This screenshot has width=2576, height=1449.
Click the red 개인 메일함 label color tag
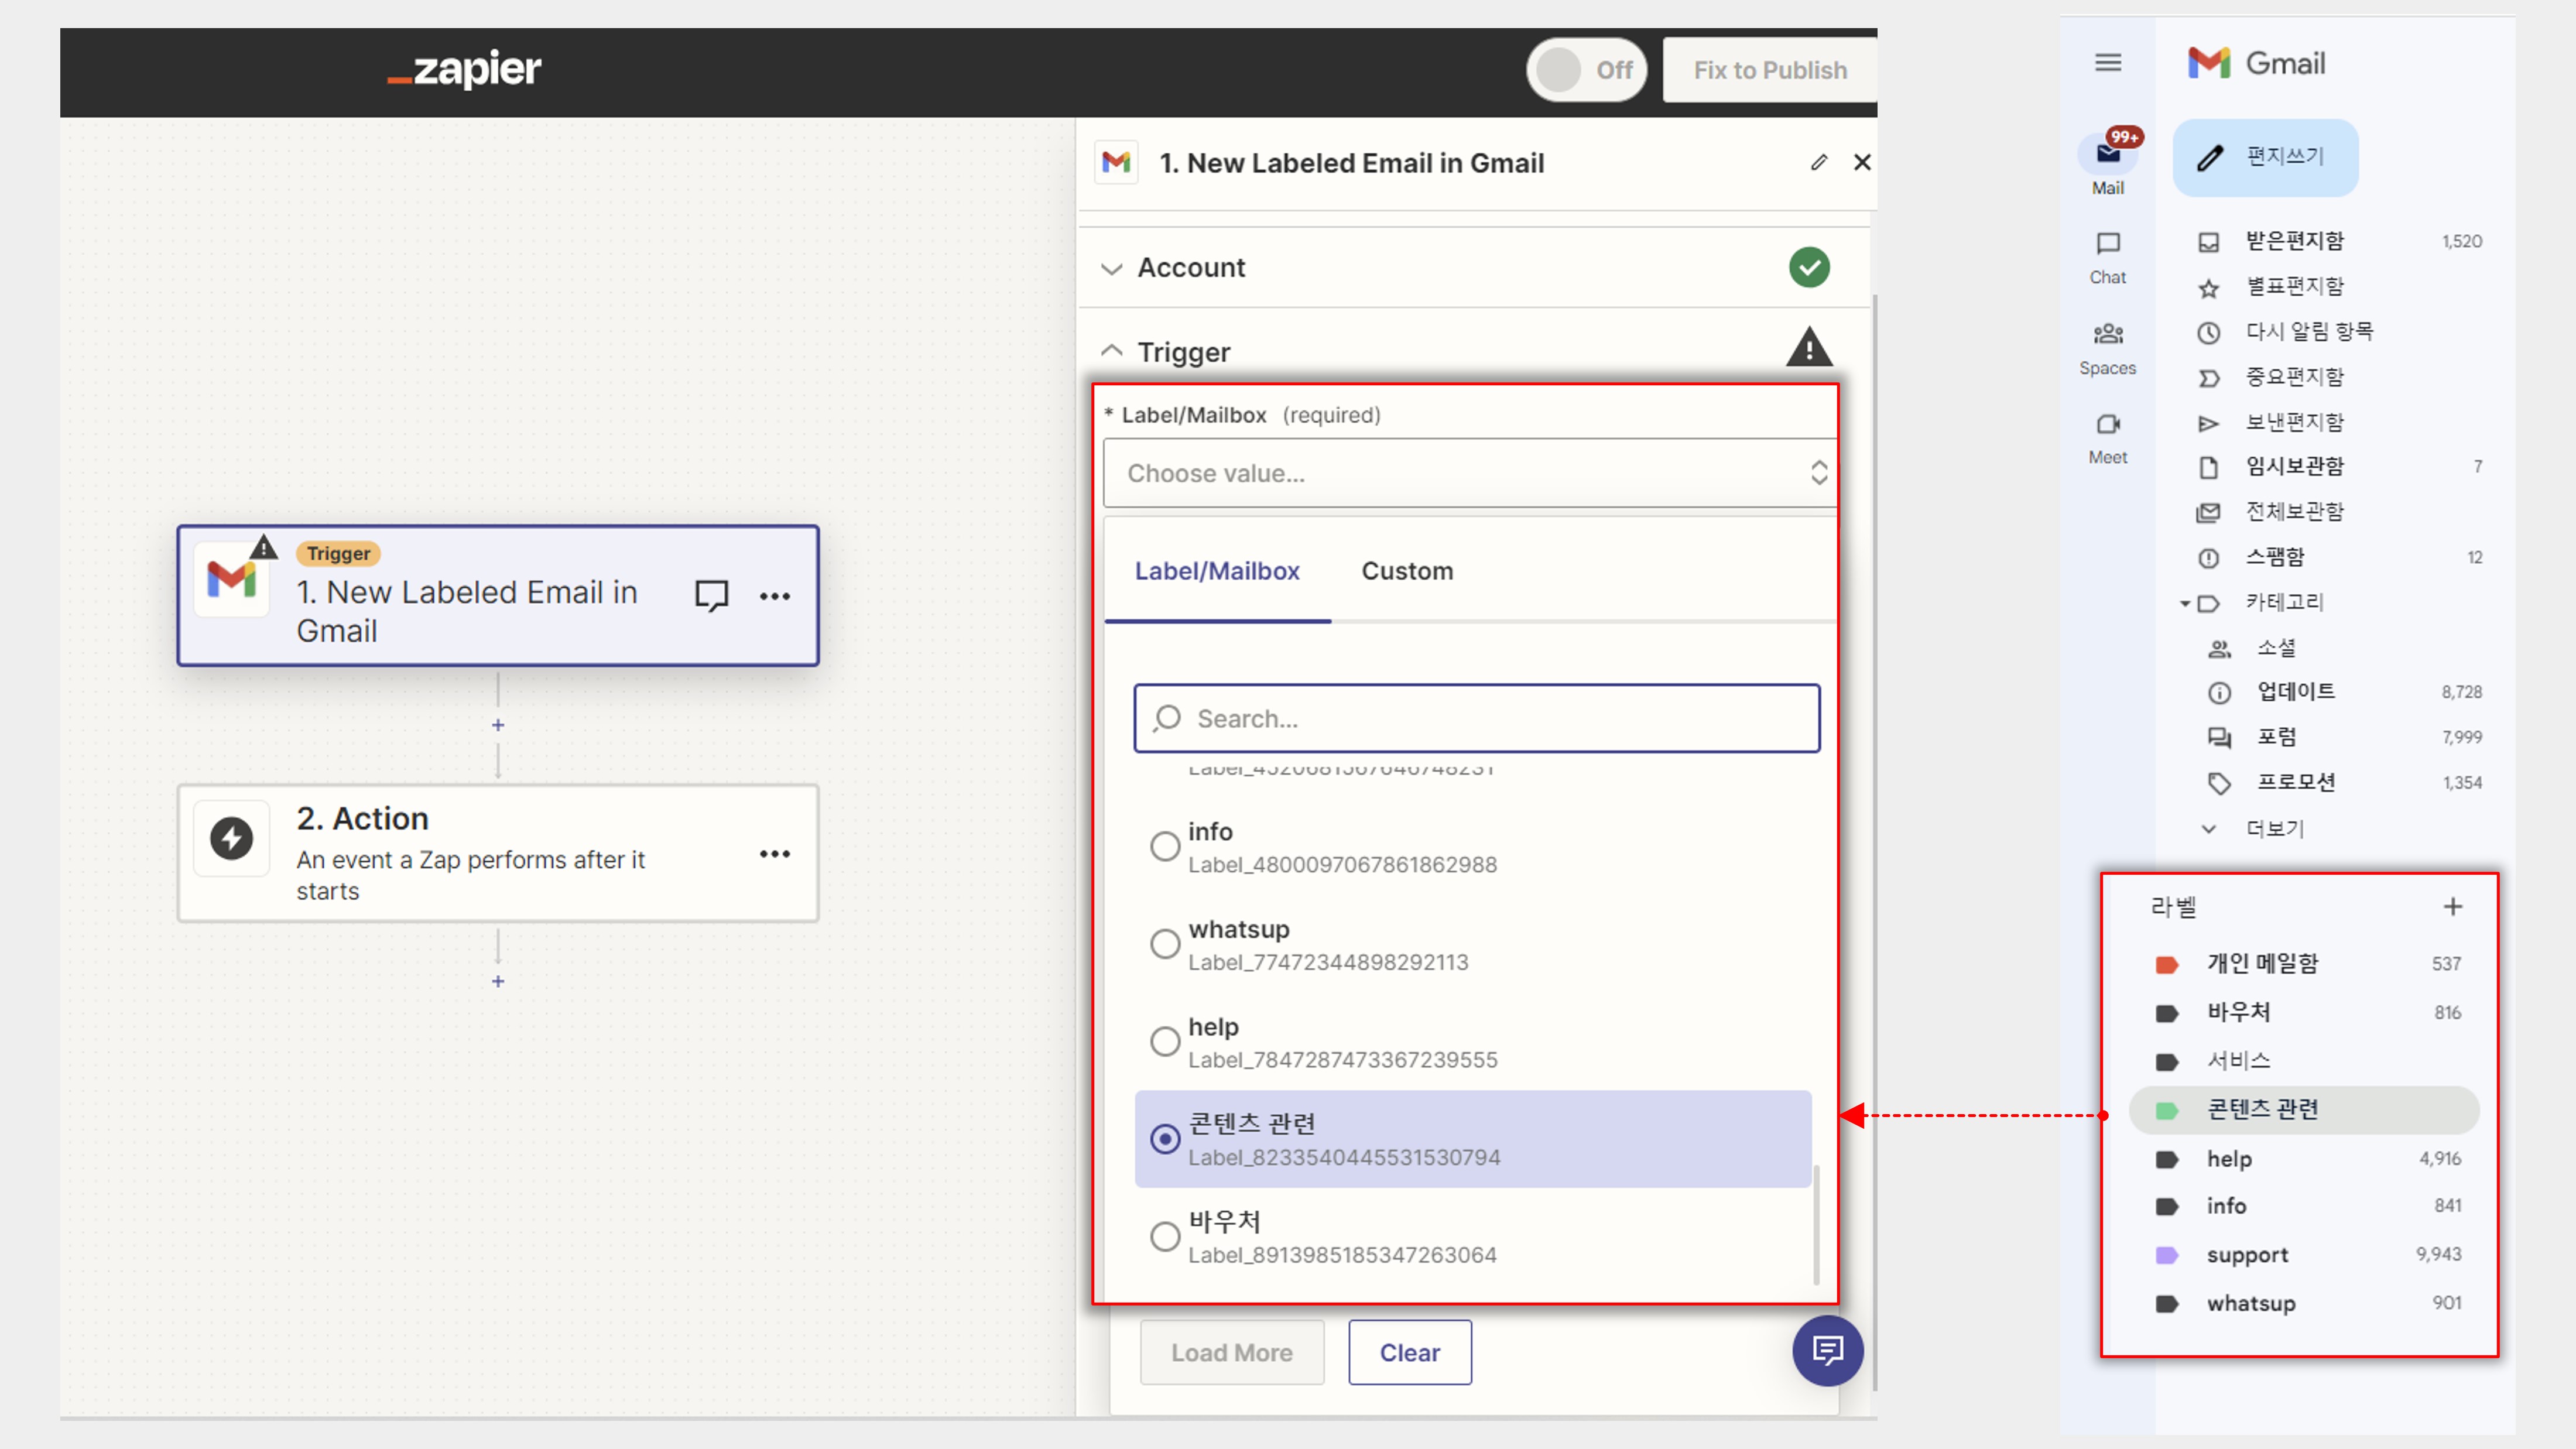[x=2167, y=964]
